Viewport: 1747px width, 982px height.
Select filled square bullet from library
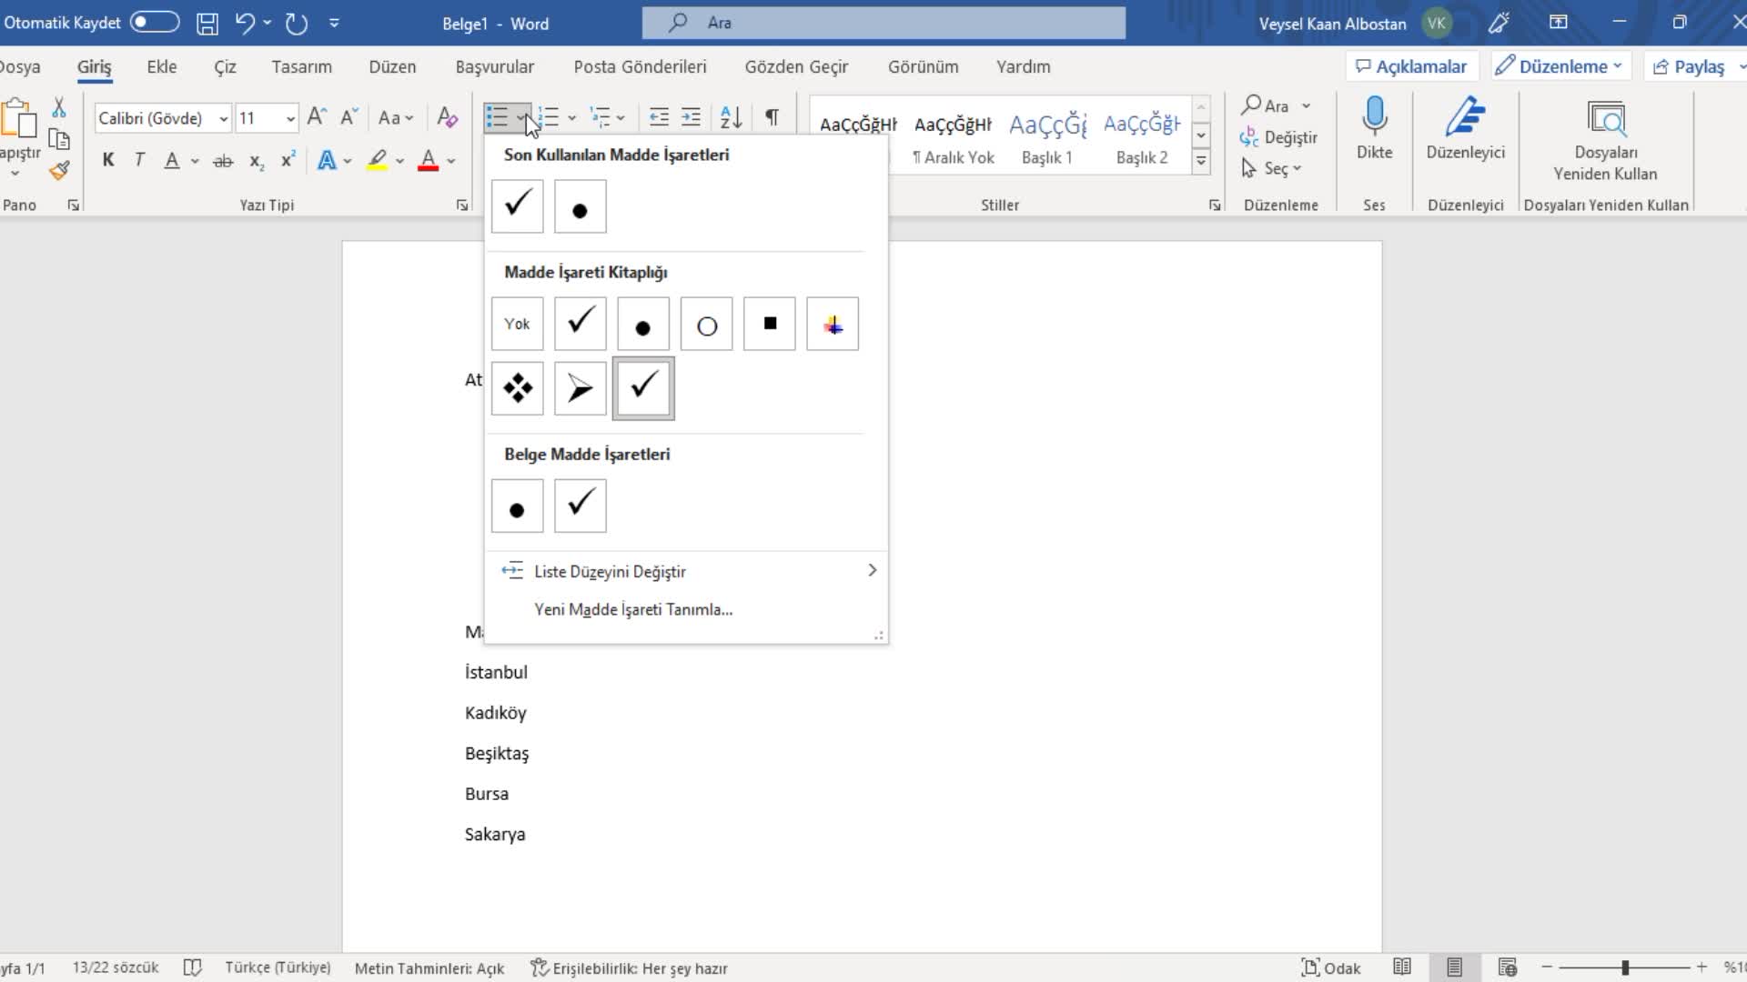769,323
